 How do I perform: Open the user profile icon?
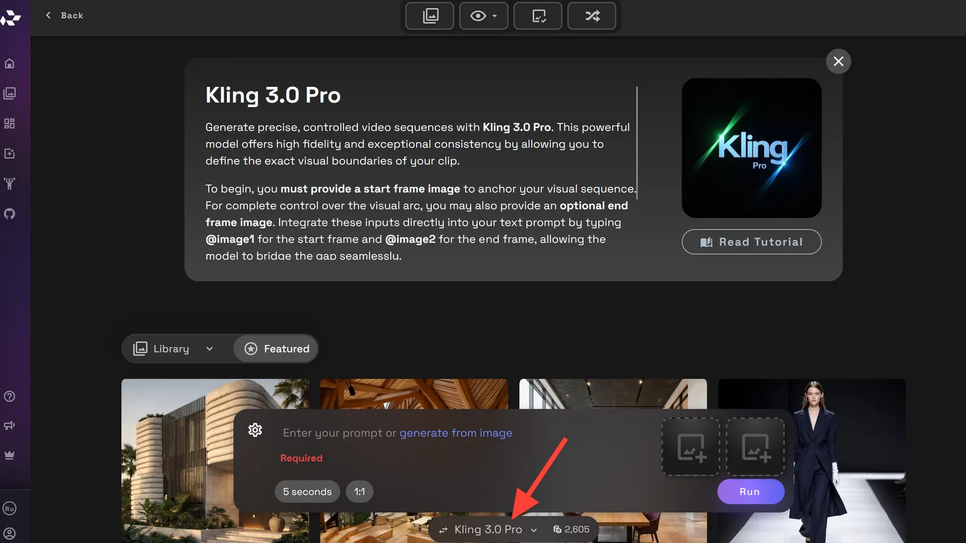click(x=10, y=534)
